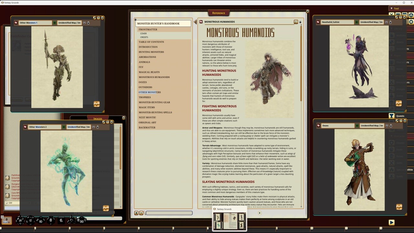
Task: Click the player-view mask icon on Neothelid_Cultist window
Action: point(387,22)
